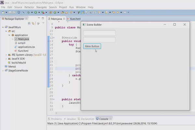Click the Save toolbar icon
Viewport: 195px width, 130px height.
10,12
